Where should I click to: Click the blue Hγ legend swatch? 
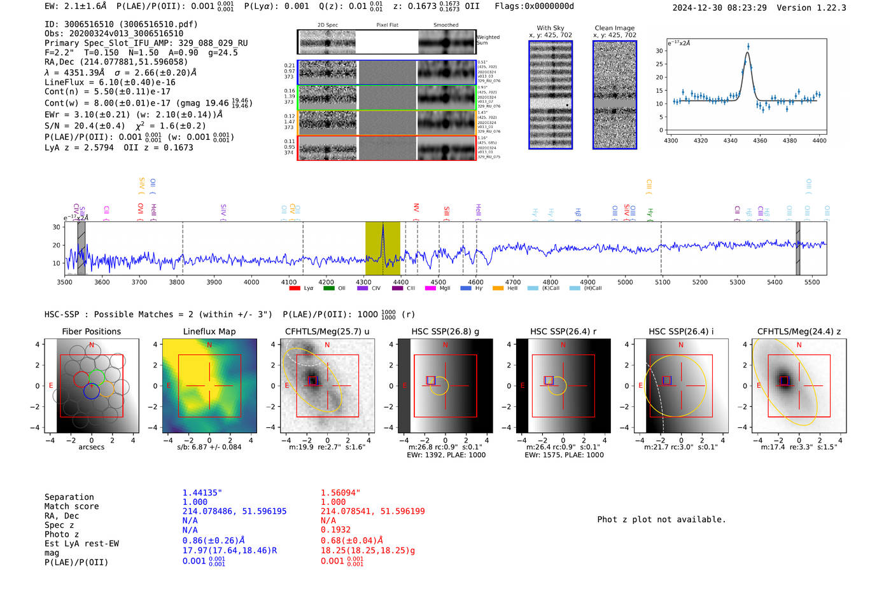[466, 288]
